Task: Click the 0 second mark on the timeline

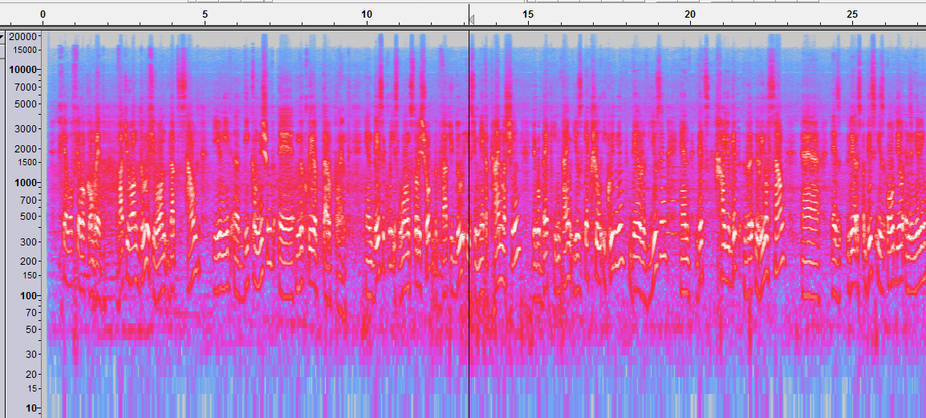Action: tap(43, 14)
